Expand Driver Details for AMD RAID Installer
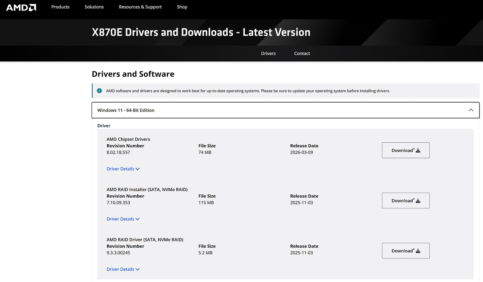The image size is (483, 282). (123, 219)
